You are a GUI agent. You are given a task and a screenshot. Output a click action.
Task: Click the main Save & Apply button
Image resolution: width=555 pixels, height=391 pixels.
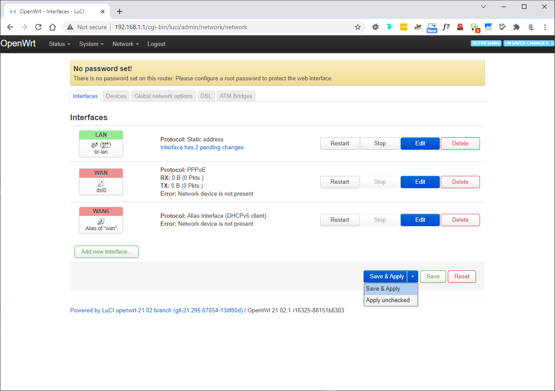pyautogui.click(x=386, y=277)
